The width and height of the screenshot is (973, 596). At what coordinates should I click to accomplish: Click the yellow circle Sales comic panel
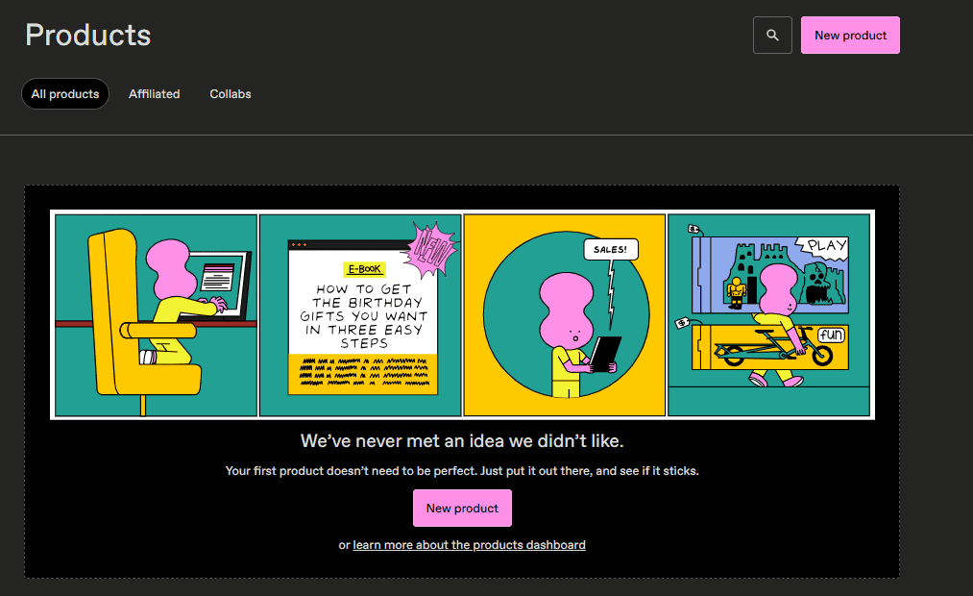pyautogui.click(x=564, y=314)
